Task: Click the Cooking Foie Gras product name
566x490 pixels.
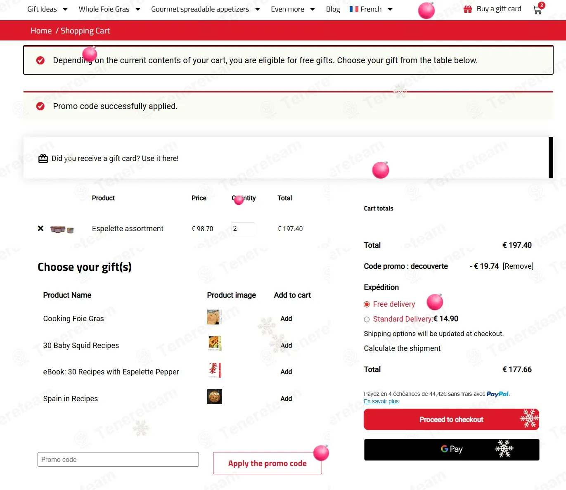Action: click(73, 319)
